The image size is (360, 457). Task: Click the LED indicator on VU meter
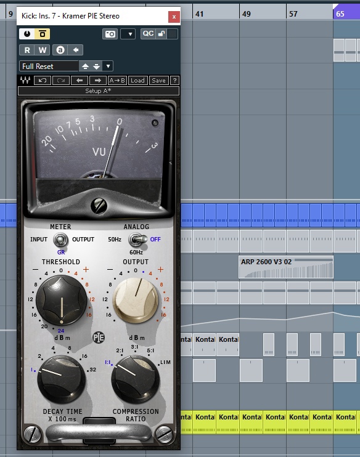point(155,123)
